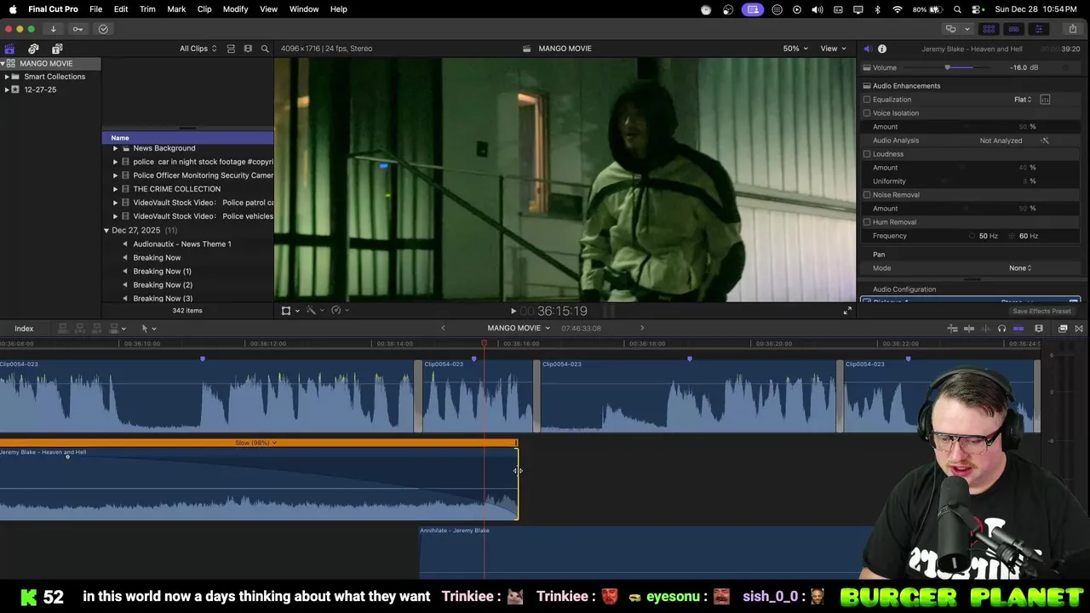Open the background tasks checkmark button
This screenshot has height=613, width=1090.
pyautogui.click(x=103, y=29)
